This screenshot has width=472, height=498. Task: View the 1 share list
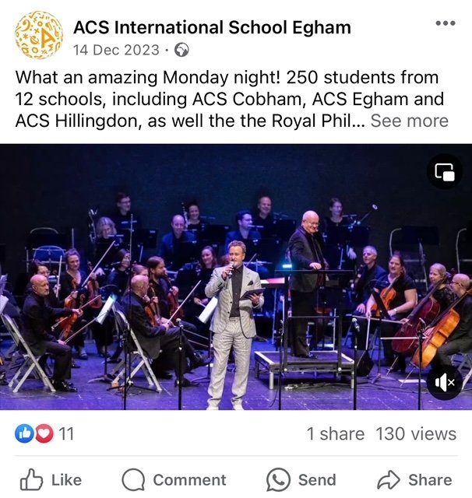click(336, 434)
